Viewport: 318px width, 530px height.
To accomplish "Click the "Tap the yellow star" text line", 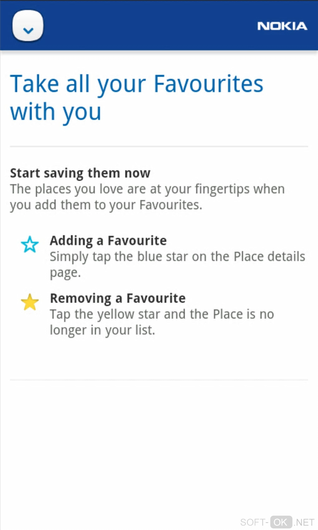I will pos(162,314).
